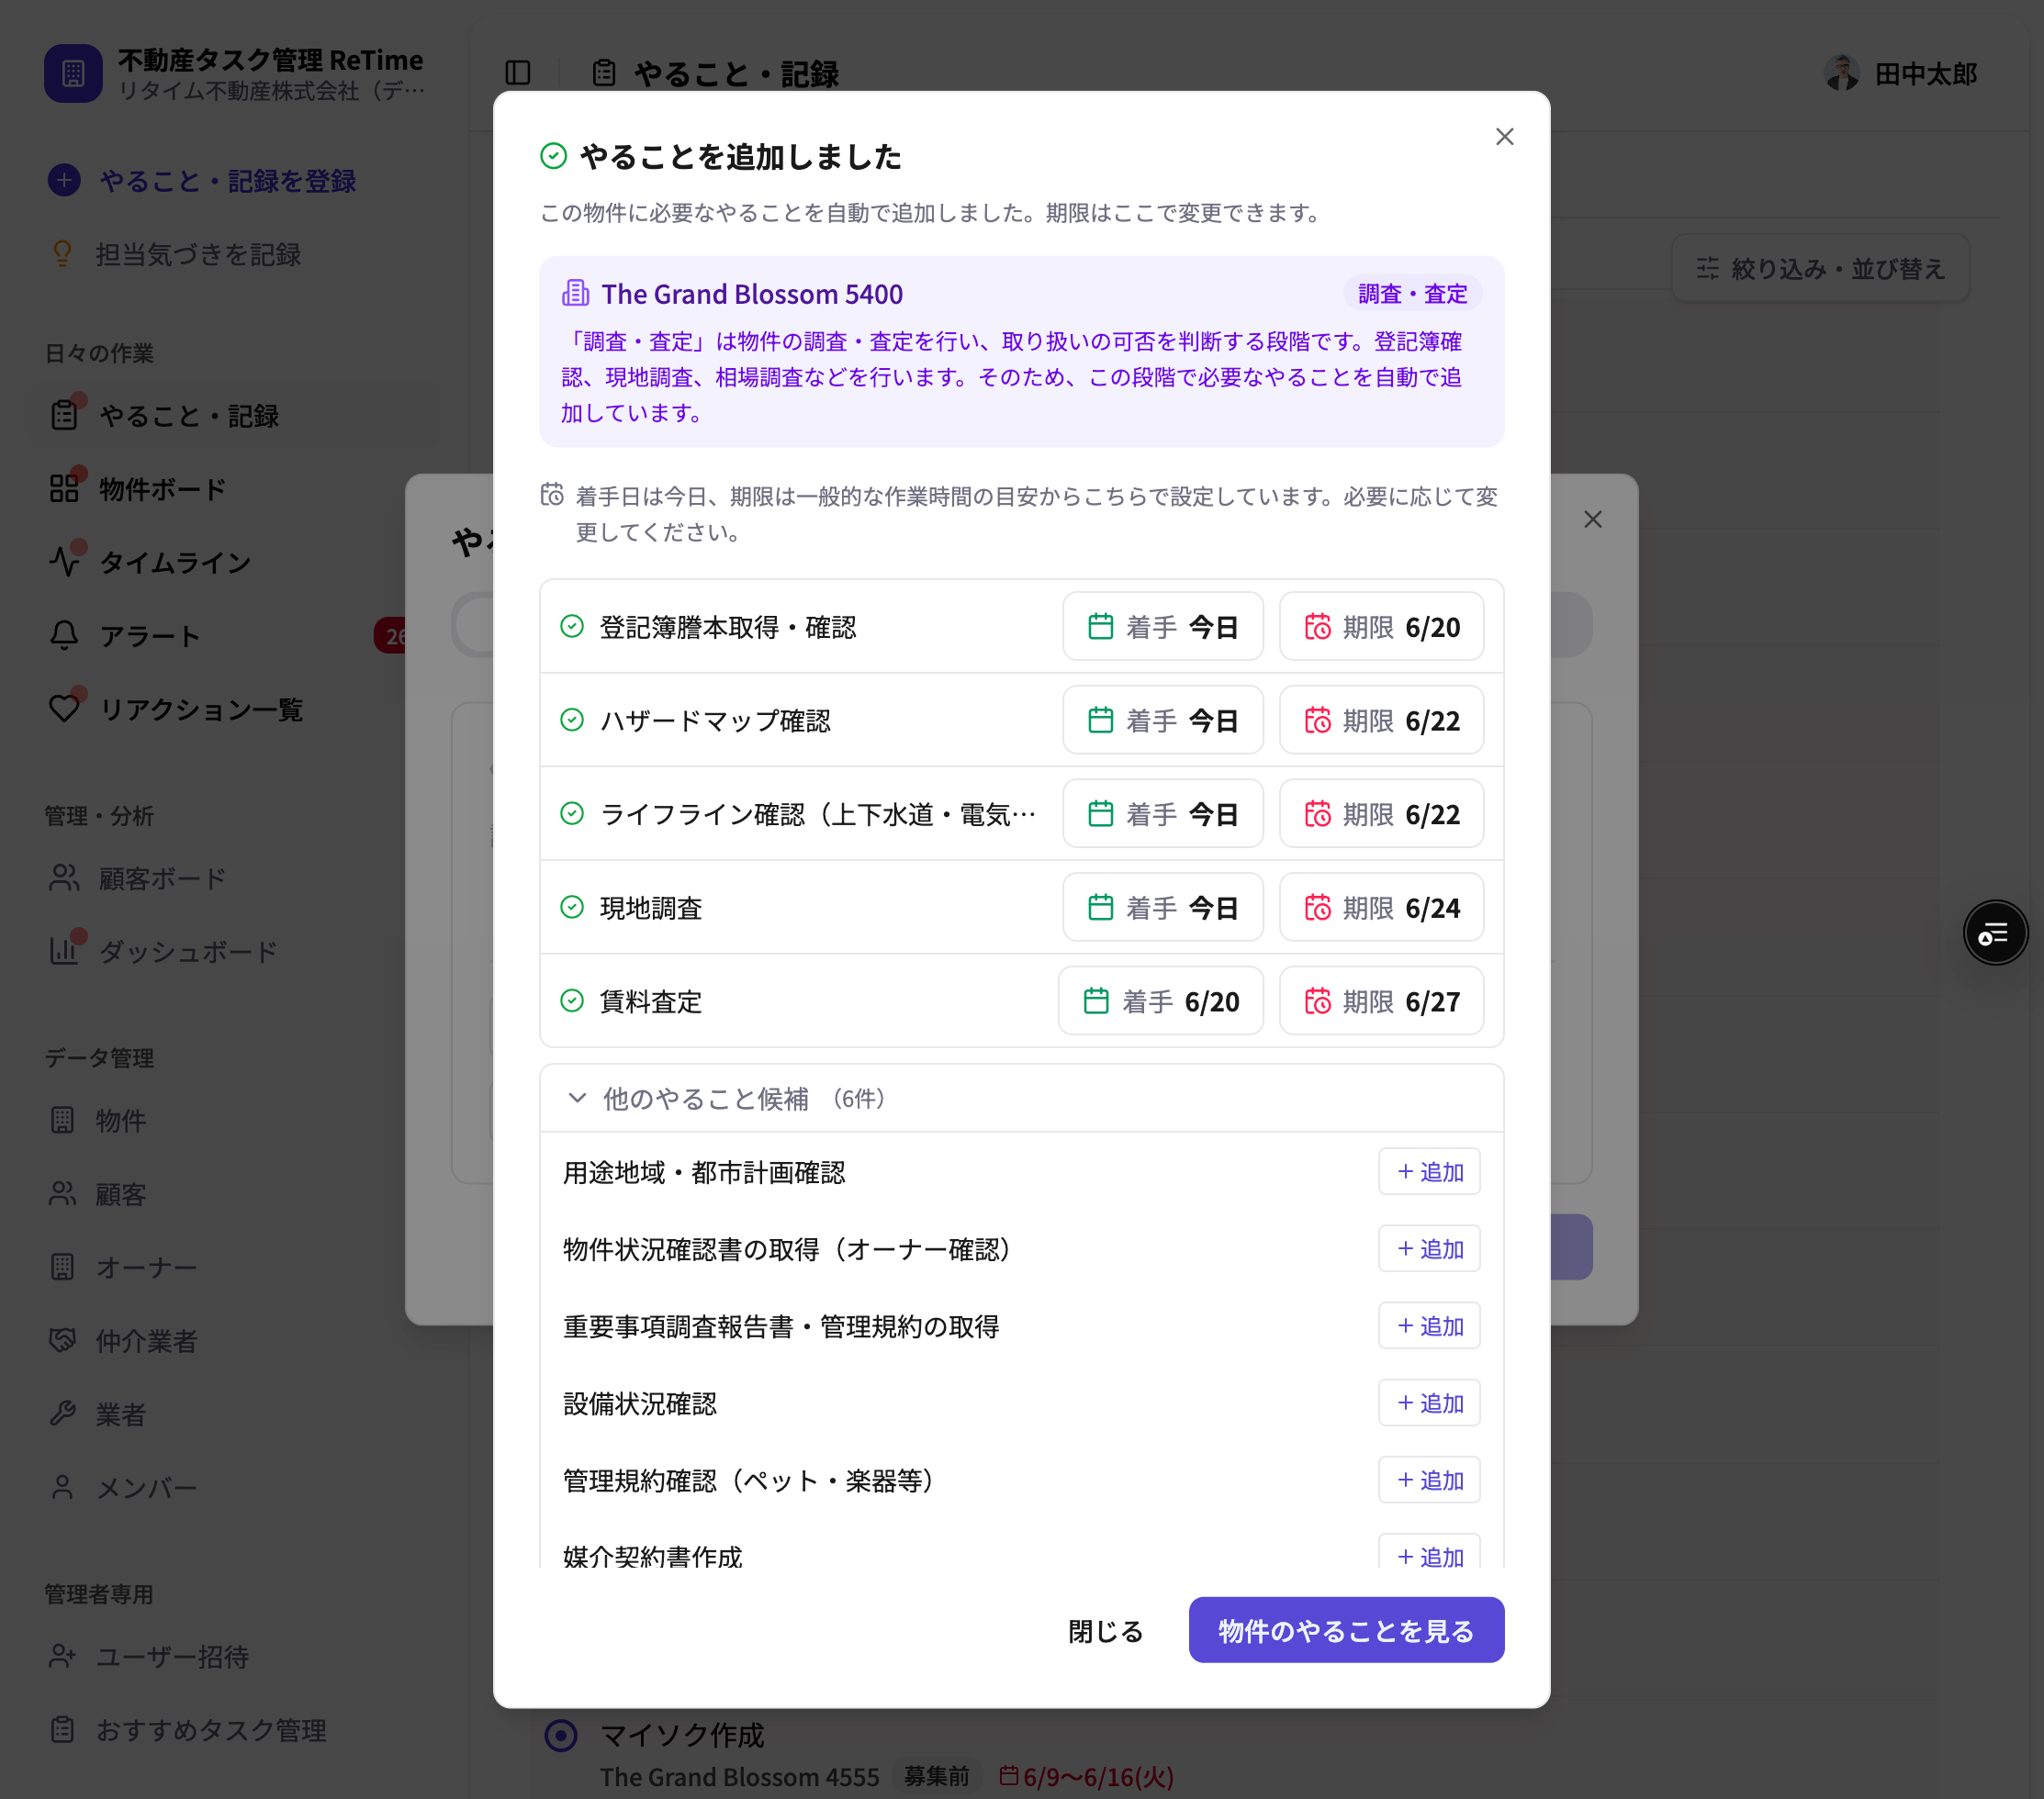This screenshot has height=1799, width=2044.
Task: Click The Grand Blossom 5400 property name
Action: 752,294
